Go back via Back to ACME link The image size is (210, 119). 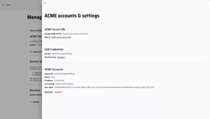36,30
